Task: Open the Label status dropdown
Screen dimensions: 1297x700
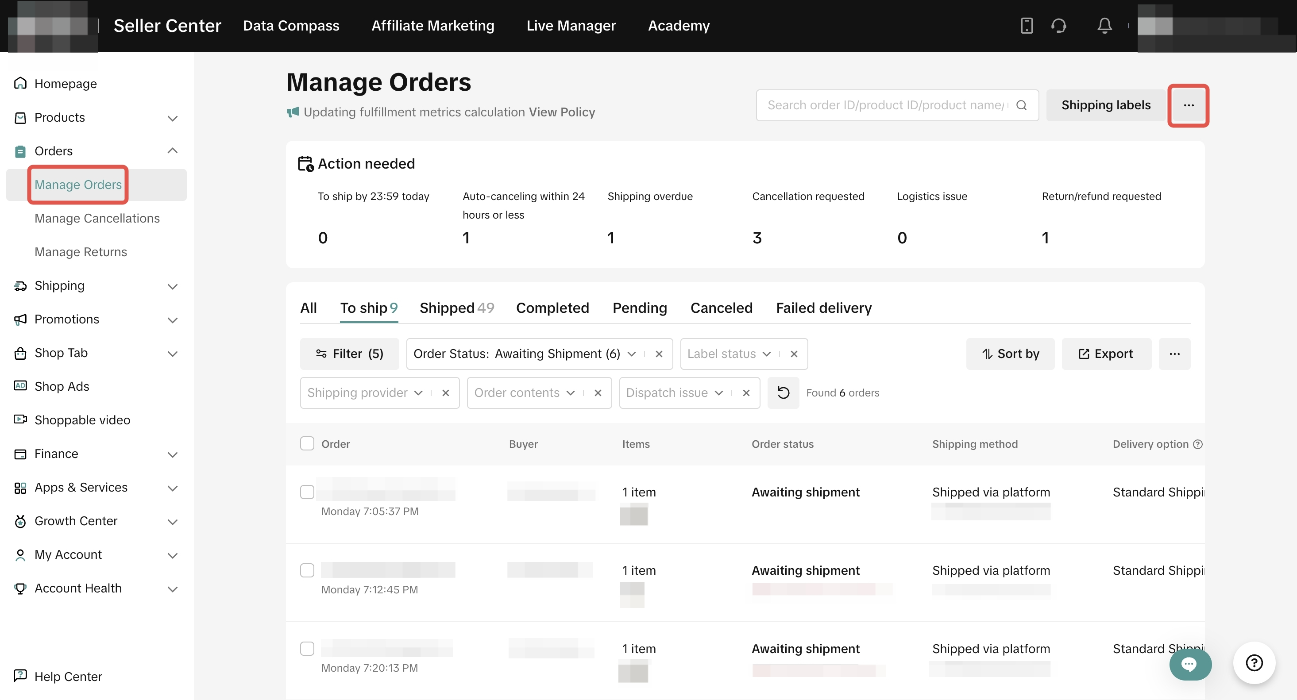Action: 729,354
